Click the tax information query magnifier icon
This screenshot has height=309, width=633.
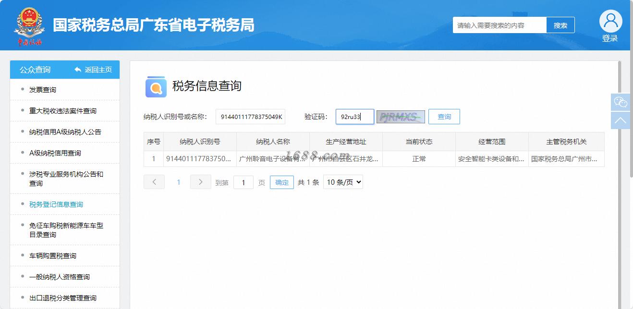pyautogui.click(x=156, y=87)
